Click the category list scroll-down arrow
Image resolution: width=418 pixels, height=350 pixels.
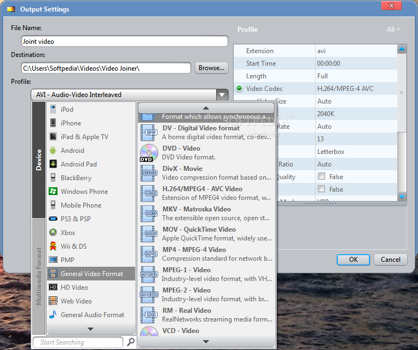point(91,329)
